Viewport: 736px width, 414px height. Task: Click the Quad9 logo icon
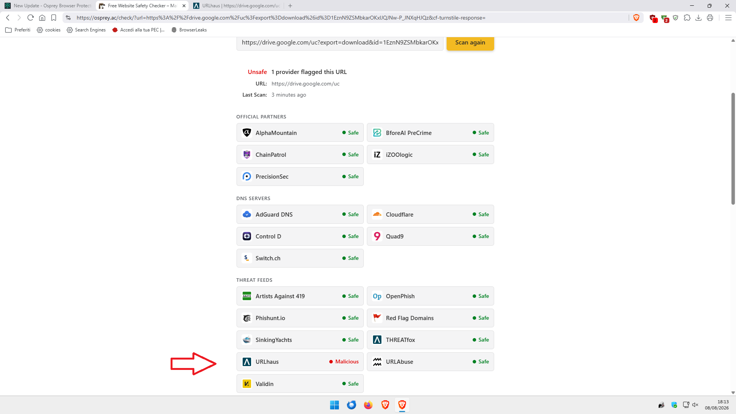click(x=377, y=236)
